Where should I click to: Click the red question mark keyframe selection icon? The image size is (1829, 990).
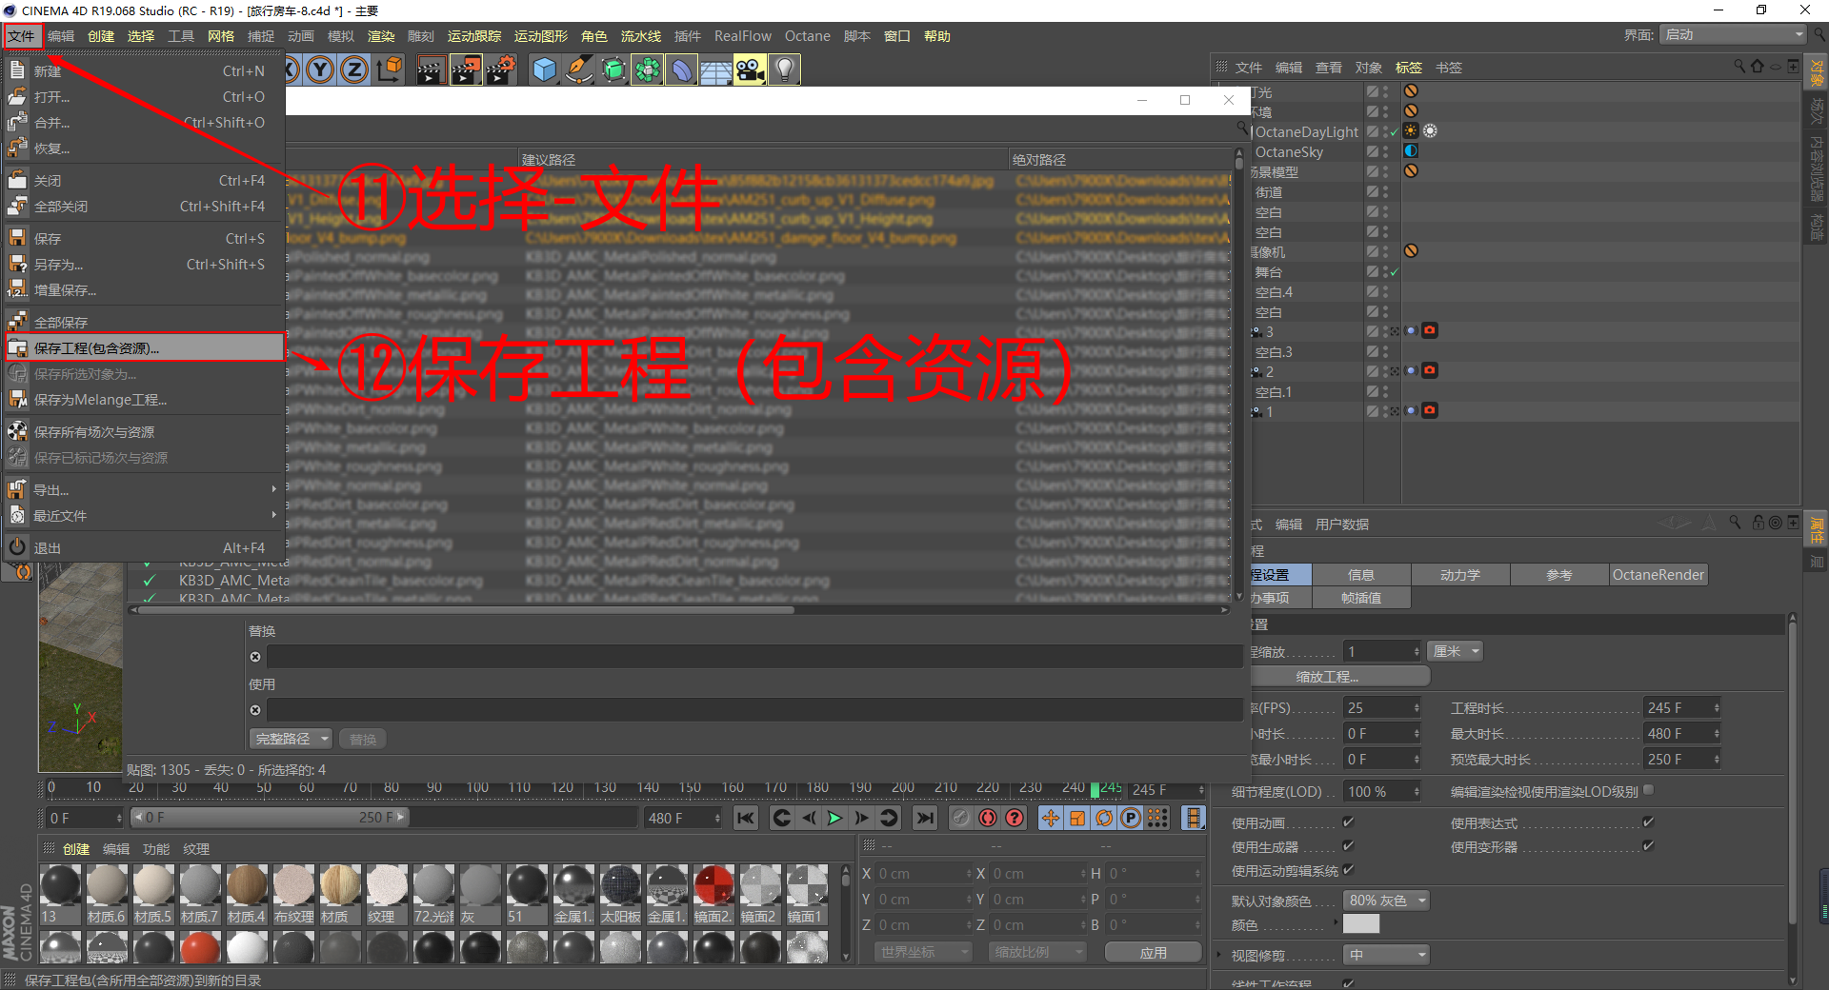coord(1015,818)
